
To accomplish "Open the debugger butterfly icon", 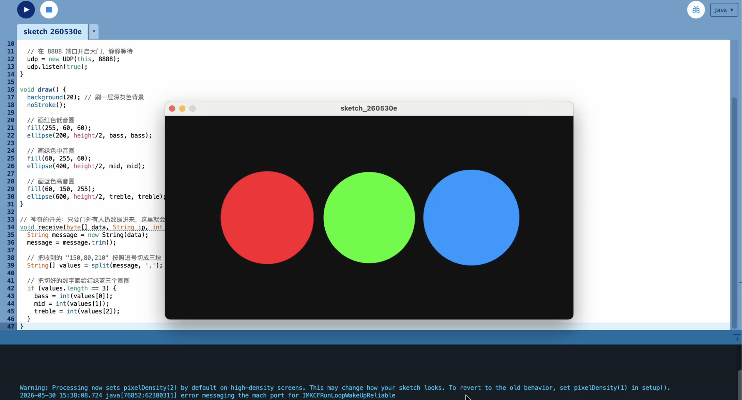I will coord(696,10).
